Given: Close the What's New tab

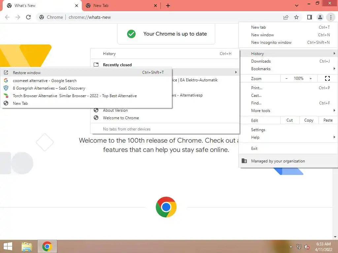Looking at the screenshot, I should click(77, 6).
